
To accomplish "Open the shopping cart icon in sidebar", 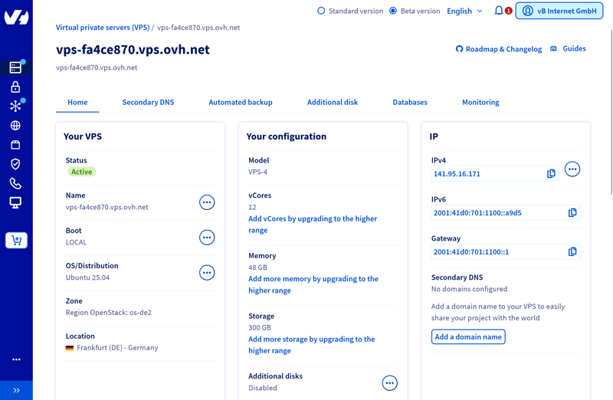I will (x=16, y=241).
